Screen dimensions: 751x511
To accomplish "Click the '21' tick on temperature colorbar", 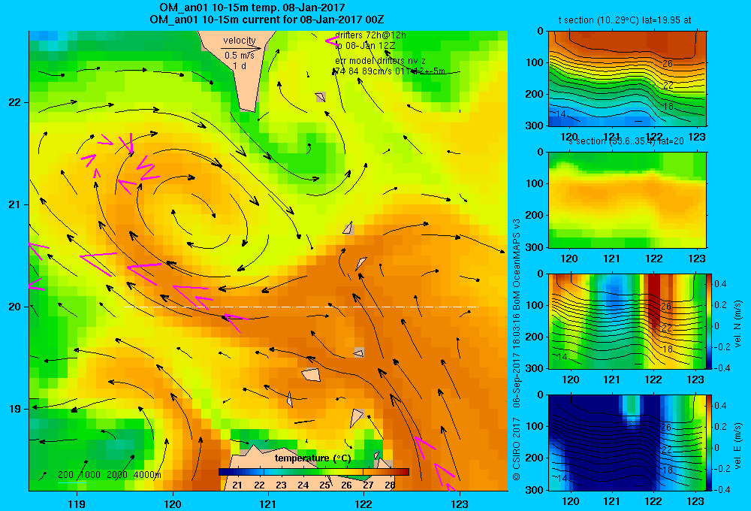I will point(237,485).
